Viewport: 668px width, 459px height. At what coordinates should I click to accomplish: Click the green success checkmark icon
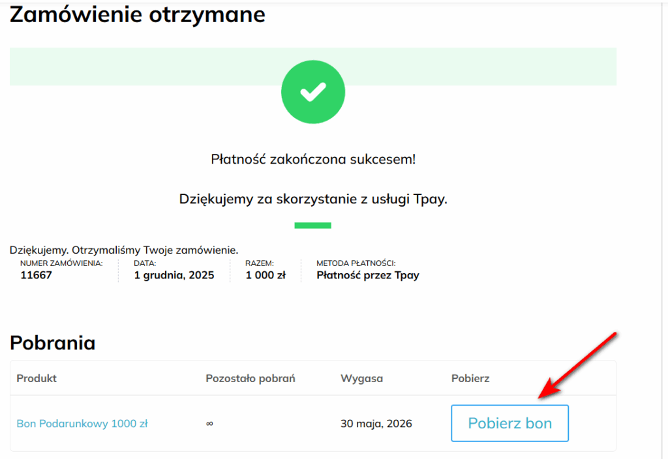pyautogui.click(x=313, y=93)
